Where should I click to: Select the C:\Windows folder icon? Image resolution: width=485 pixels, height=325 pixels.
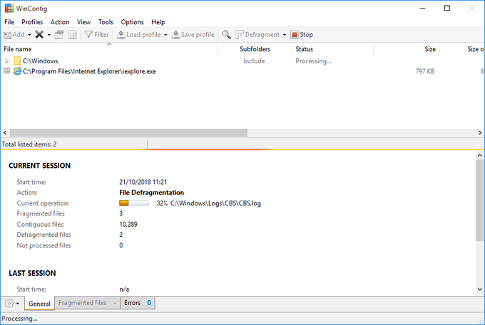point(18,60)
